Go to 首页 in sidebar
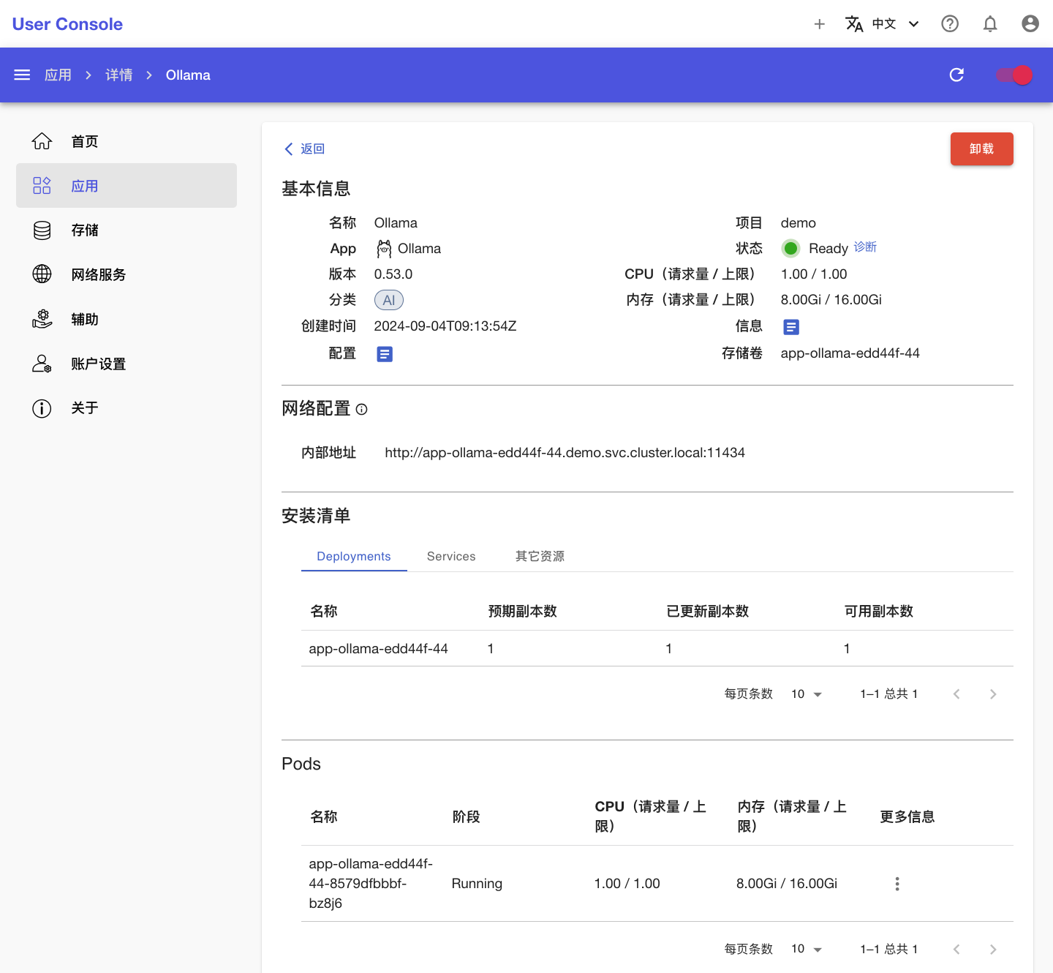Screen dimensions: 1053x973 pyautogui.click(x=127, y=141)
